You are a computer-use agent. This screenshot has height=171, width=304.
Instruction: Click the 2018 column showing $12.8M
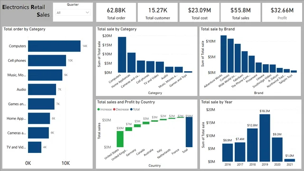[x=252, y=145]
